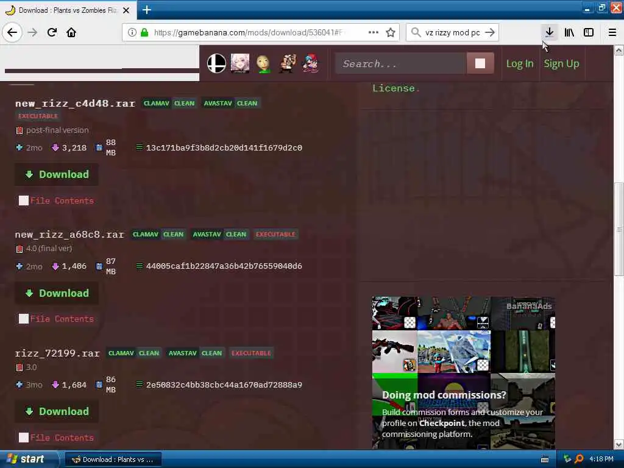This screenshot has width=624, height=468.
Task: Open the game icon with two characters
Action: (287, 63)
